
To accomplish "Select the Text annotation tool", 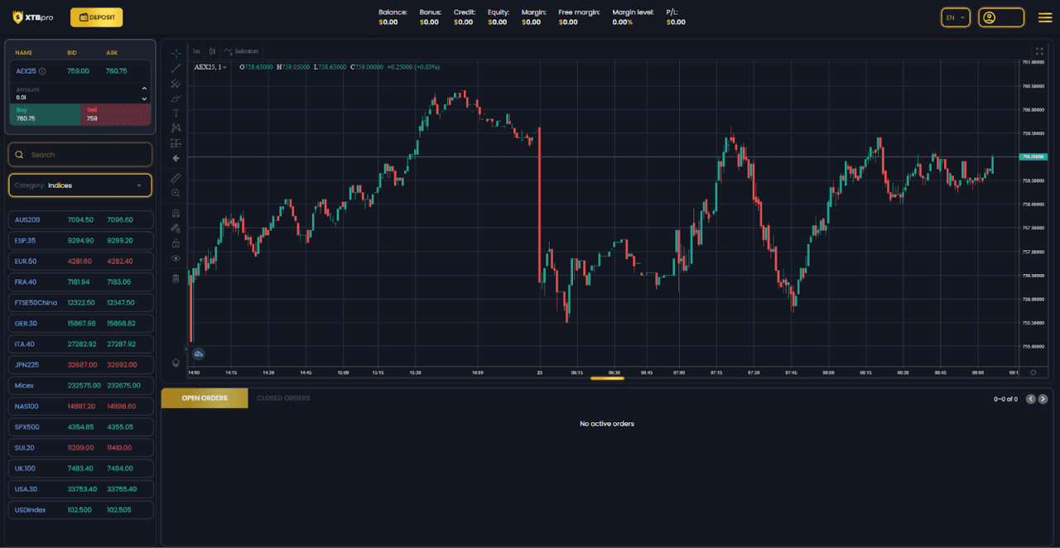I will (x=176, y=113).
